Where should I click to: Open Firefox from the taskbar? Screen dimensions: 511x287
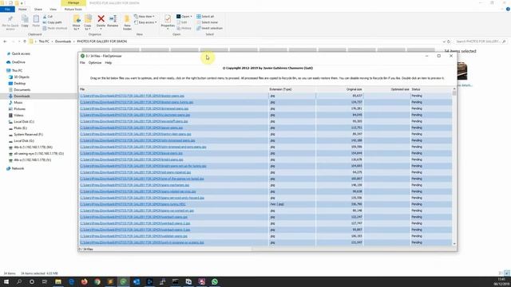click(x=85, y=281)
